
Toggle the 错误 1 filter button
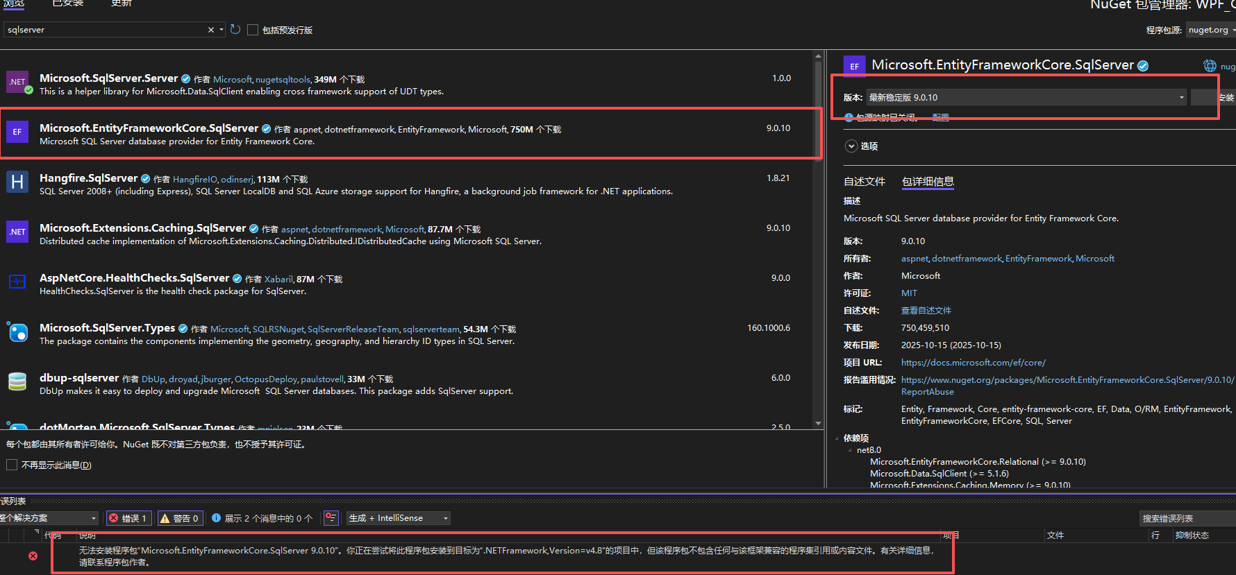(x=128, y=518)
